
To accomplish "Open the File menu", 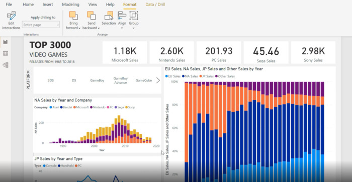I will click(x=9, y=5).
